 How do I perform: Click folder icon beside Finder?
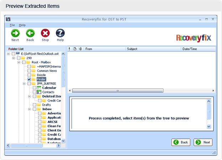(x=33, y=79)
